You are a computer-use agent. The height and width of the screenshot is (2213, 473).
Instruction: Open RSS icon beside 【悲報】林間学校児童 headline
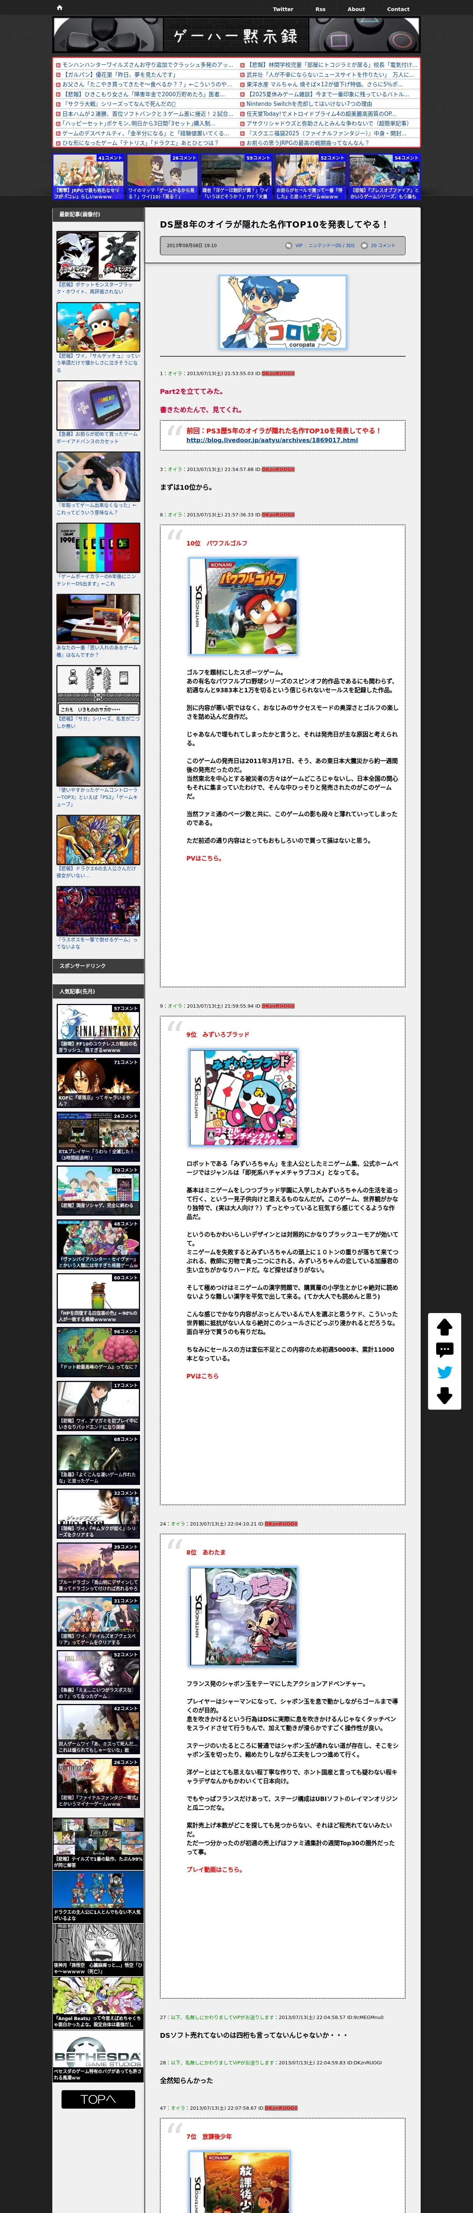pyautogui.click(x=242, y=65)
